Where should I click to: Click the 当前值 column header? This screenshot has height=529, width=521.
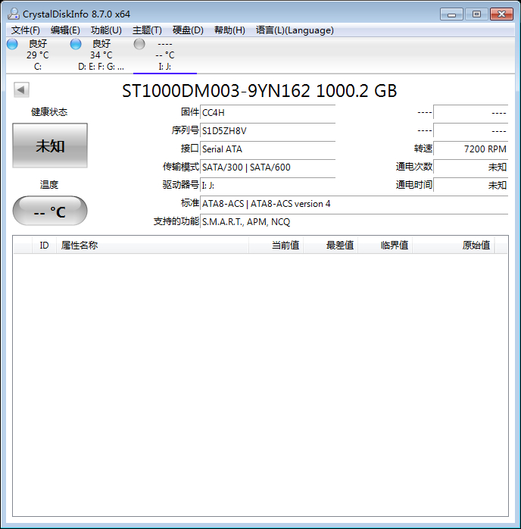[x=276, y=246]
